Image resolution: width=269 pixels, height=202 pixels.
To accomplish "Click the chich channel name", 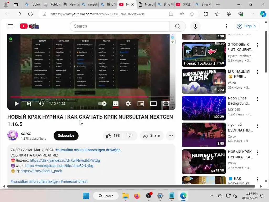I will (x=26, y=133).
